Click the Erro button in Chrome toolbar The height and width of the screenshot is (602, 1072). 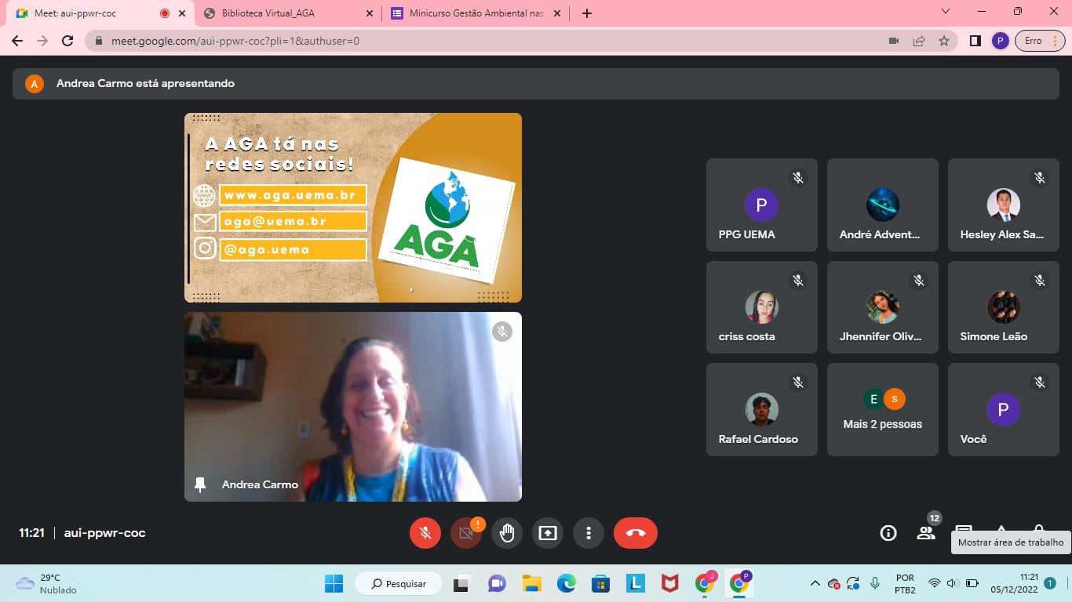coord(1040,41)
